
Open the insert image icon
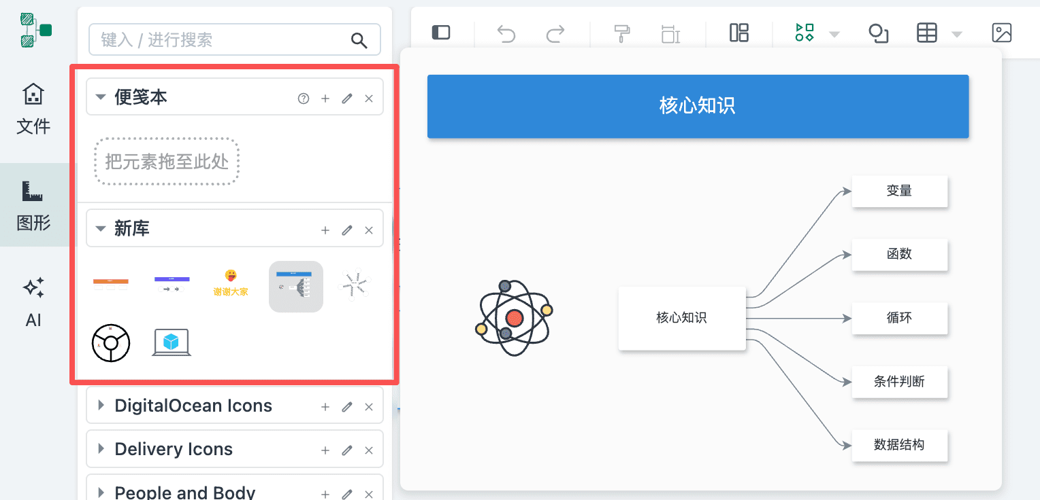(x=1002, y=33)
